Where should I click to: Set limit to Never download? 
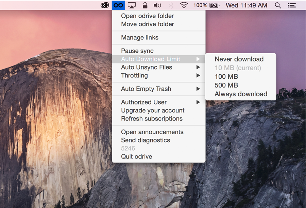pyautogui.click(x=241, y=59)
